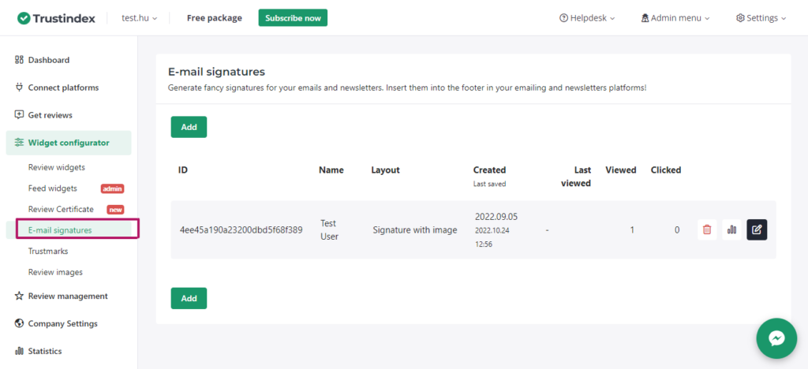
Task: Select E-mail signatures in sidebar
Action: point(60,230)
